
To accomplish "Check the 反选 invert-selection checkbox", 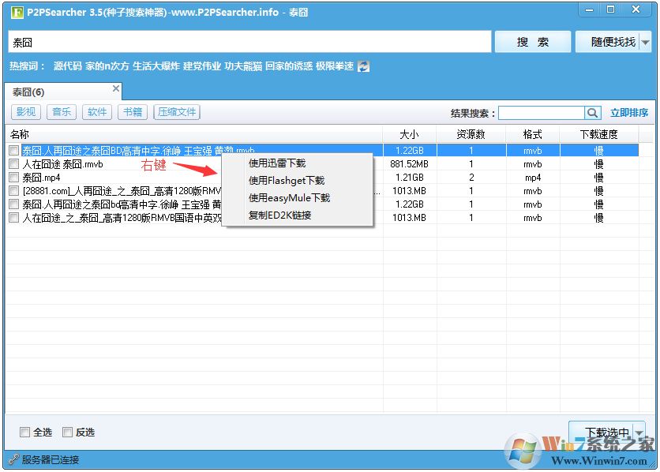I will click(x=68, y=432).
